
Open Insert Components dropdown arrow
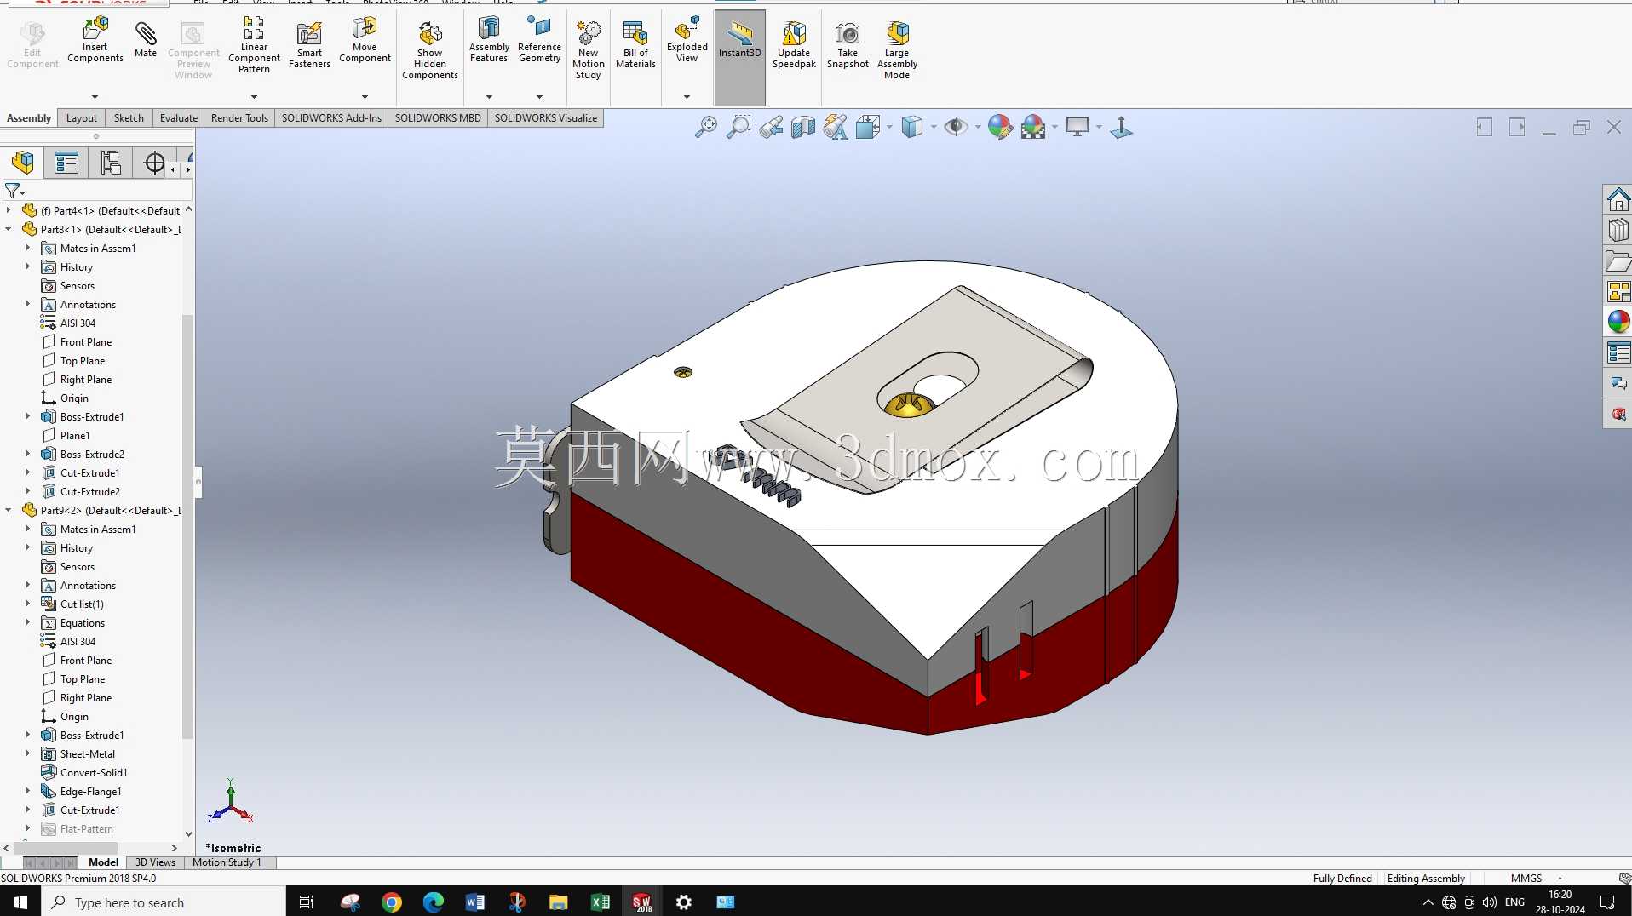point(95,97)
